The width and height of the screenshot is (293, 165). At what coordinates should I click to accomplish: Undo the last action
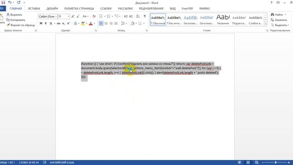(10, 2)
